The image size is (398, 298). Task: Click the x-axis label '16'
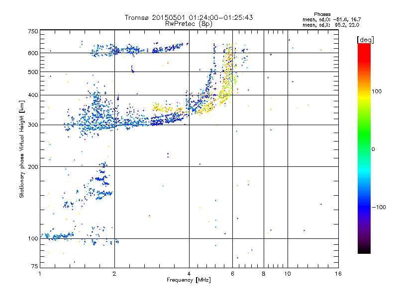tap(338, 274)
